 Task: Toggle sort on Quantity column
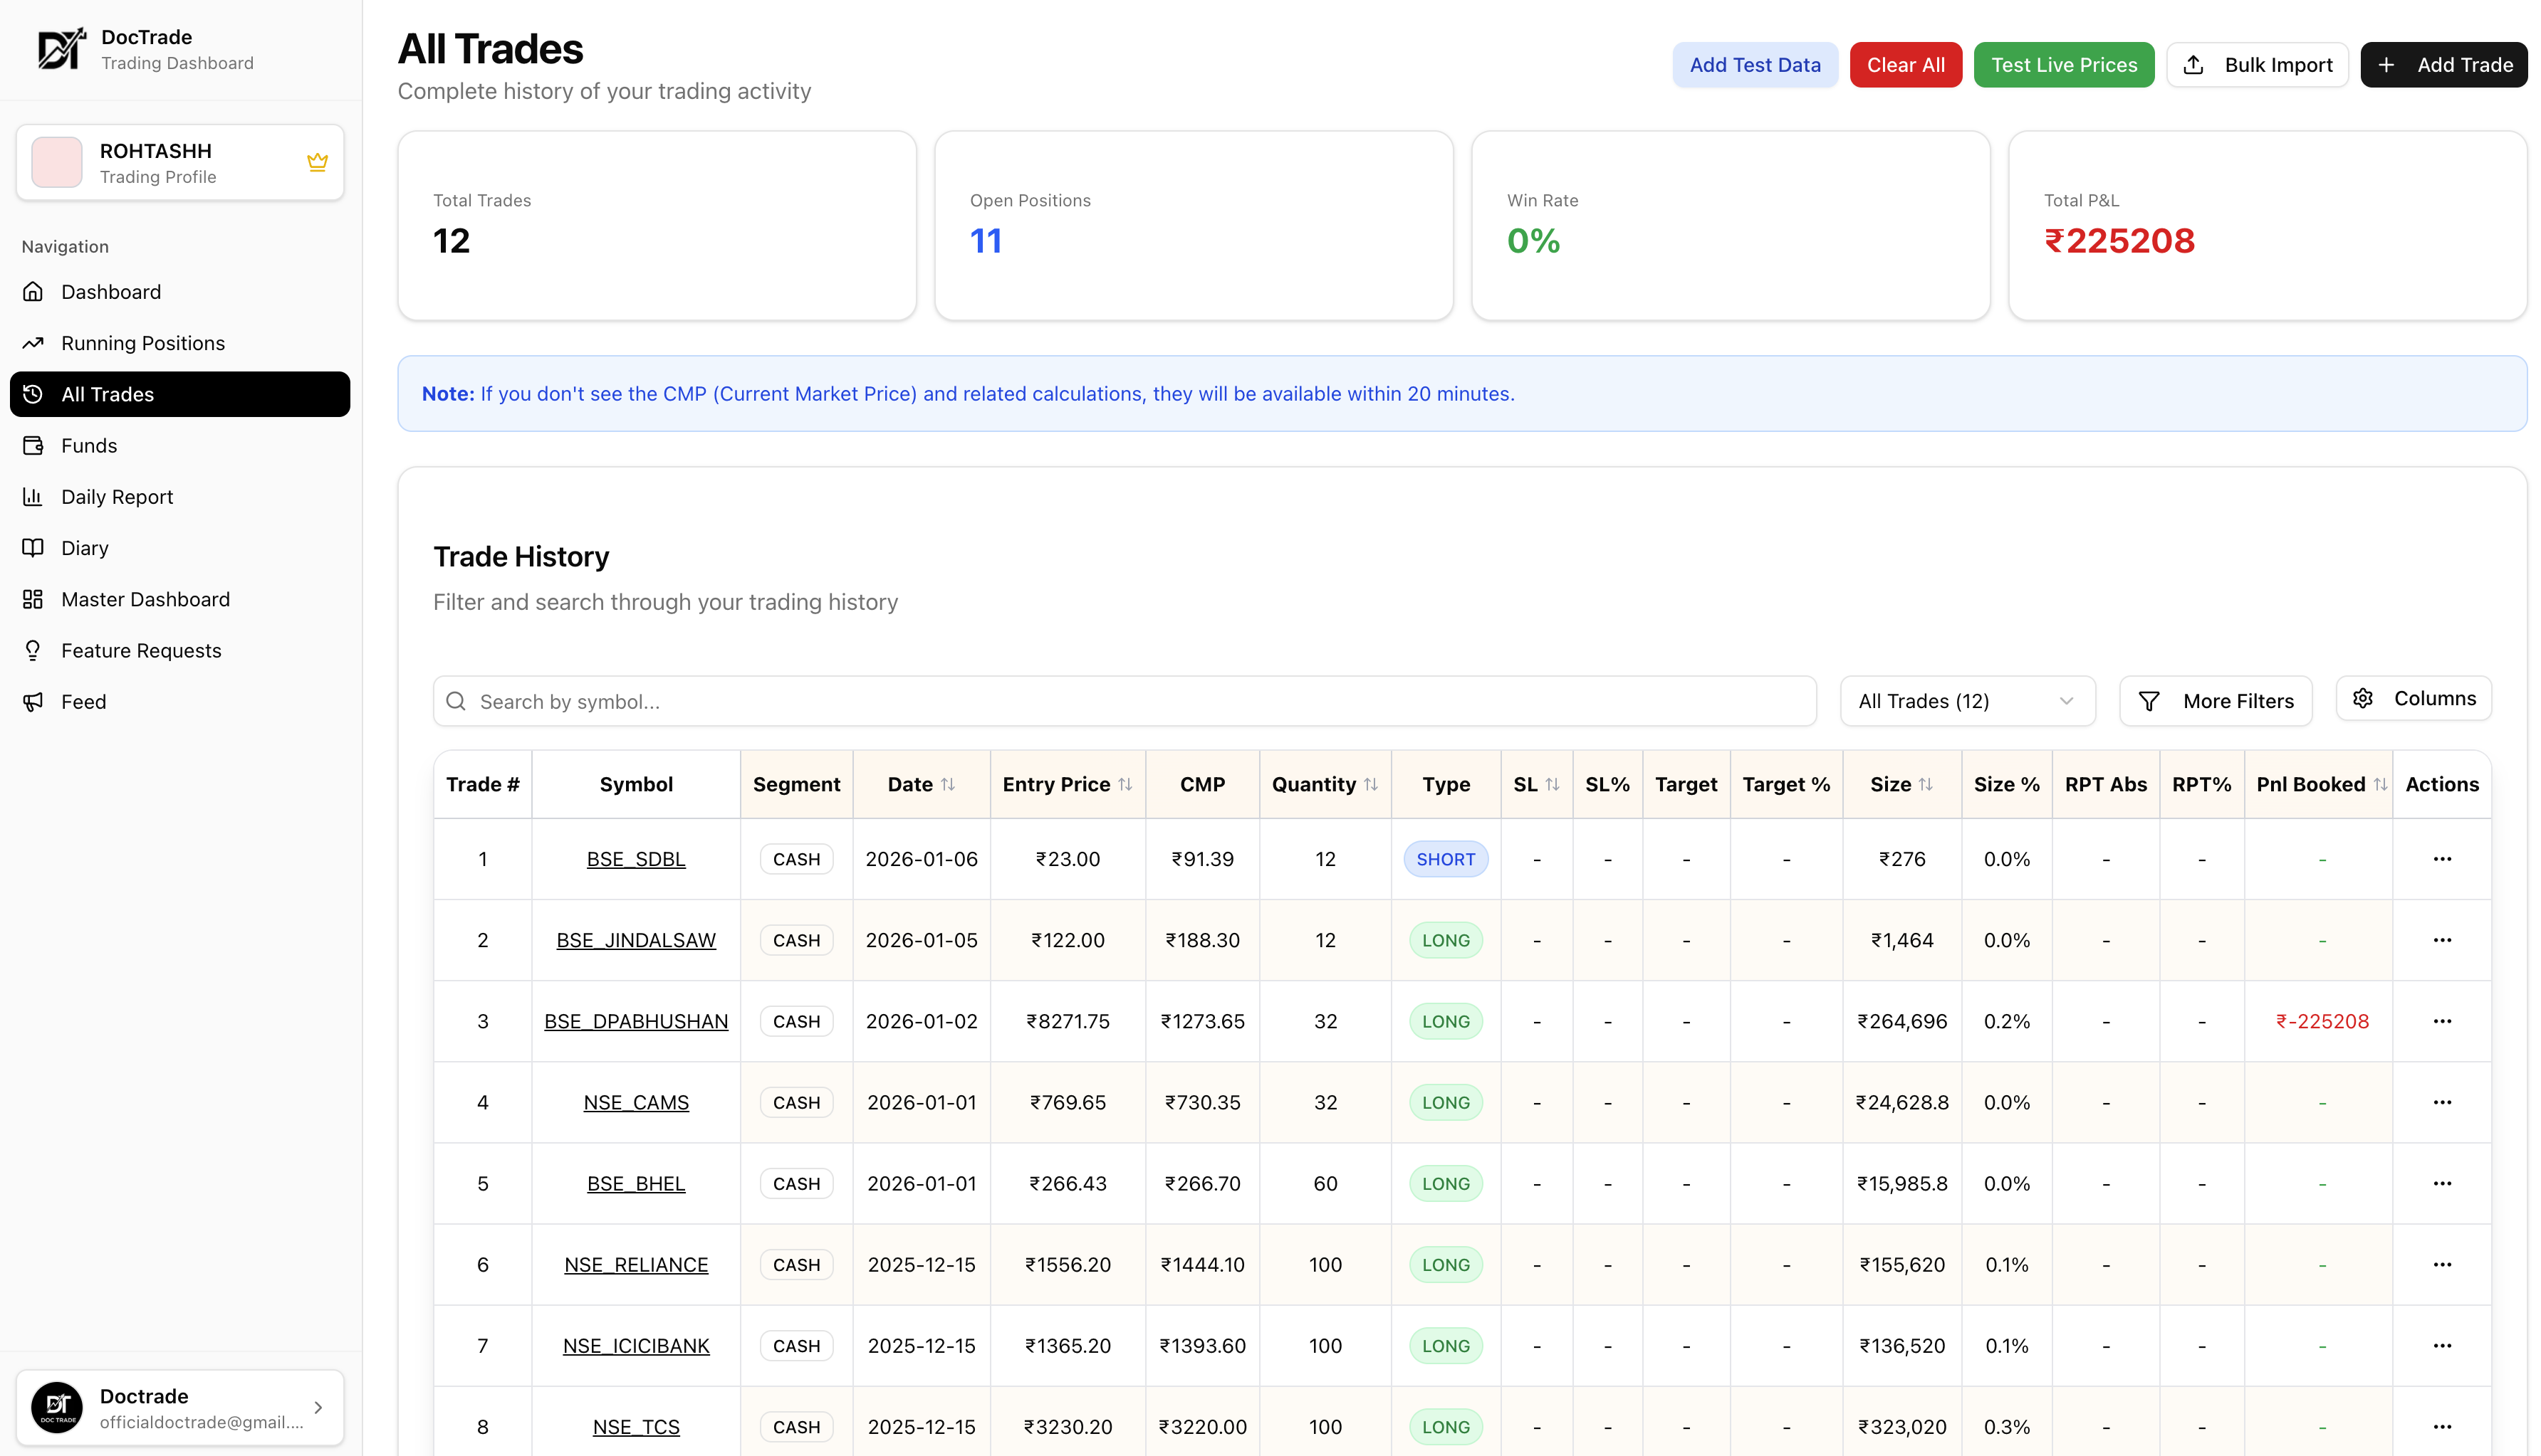pyautogui.click(x=1370, y=785)
